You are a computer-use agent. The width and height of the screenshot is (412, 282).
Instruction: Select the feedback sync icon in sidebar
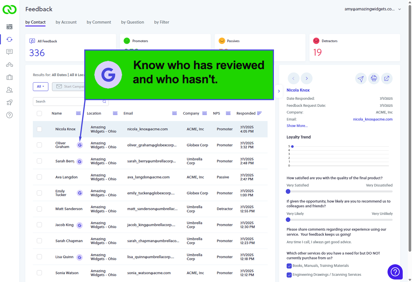coord(10,39)
